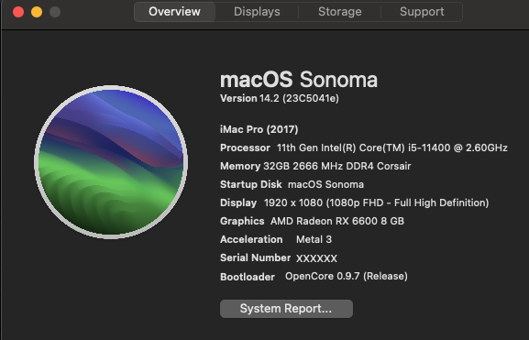The width and height of the screenshot is (529, 340).
Task: Click the Metal 3 acceleration value
Action: [x=314, y=239]
